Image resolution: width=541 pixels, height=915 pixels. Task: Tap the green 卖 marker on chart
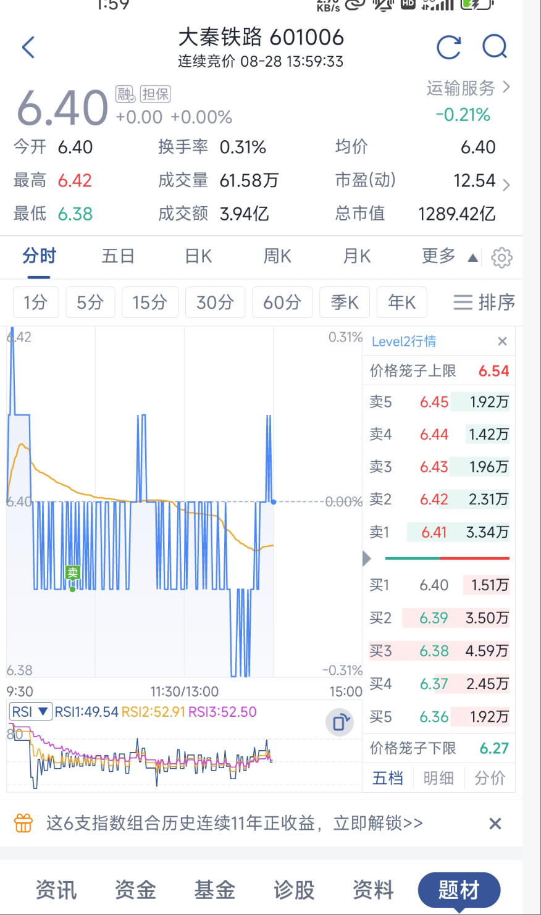73,573
